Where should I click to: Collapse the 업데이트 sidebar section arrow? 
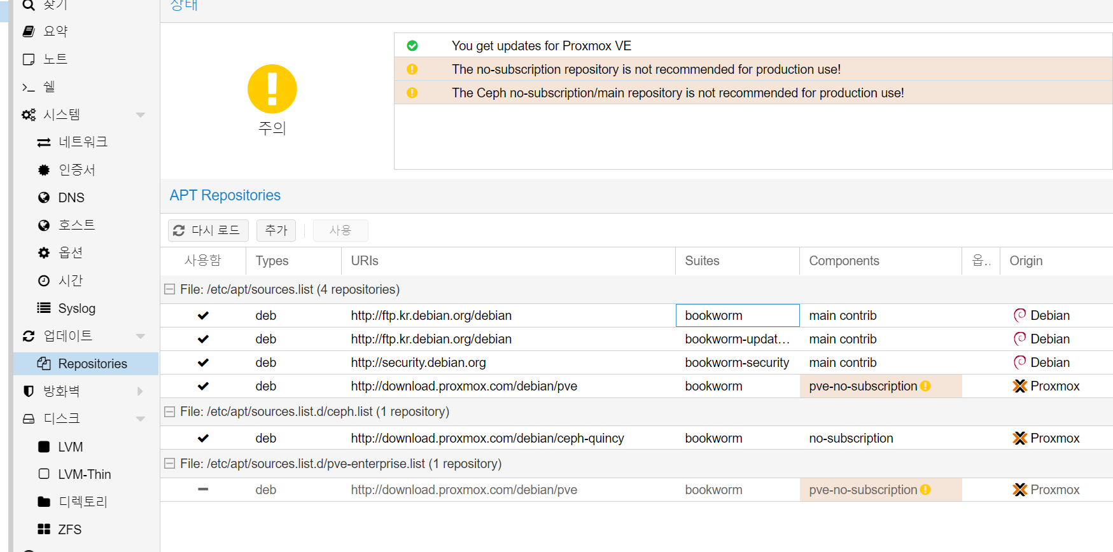click(141, 336)
